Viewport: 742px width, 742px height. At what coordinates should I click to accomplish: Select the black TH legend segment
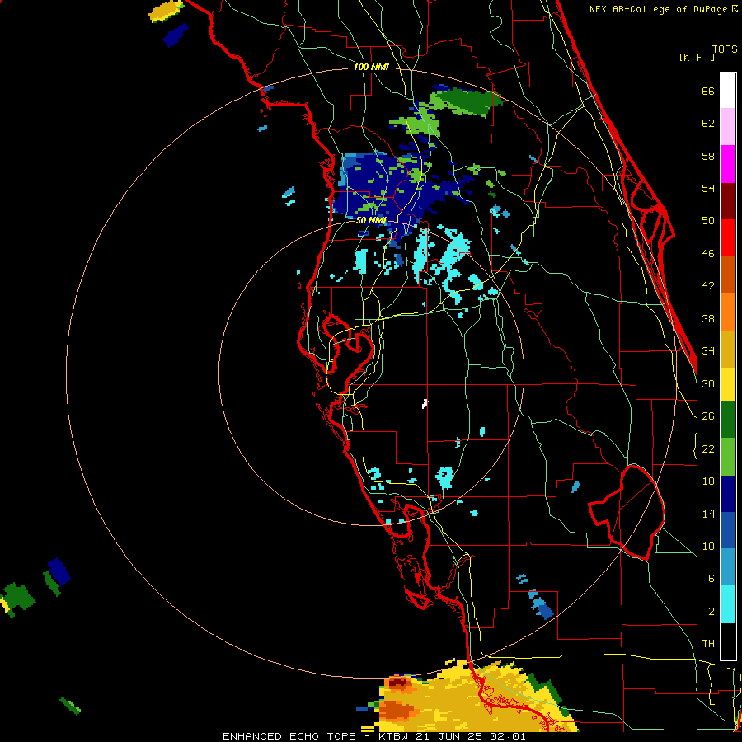pos(728,641)
